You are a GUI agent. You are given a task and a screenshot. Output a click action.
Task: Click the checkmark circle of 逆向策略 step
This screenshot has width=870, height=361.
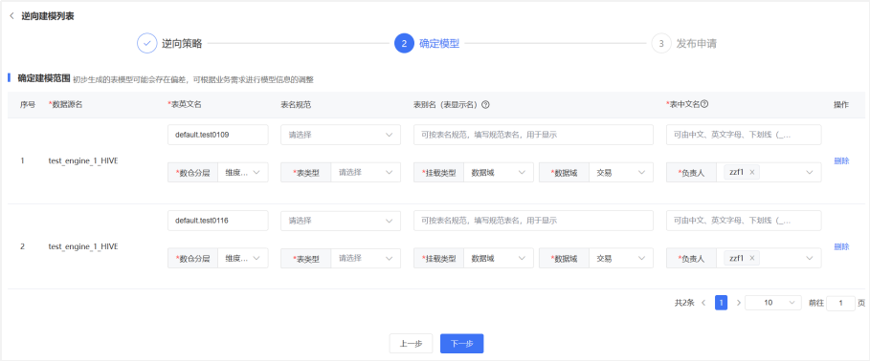point(147,43)
